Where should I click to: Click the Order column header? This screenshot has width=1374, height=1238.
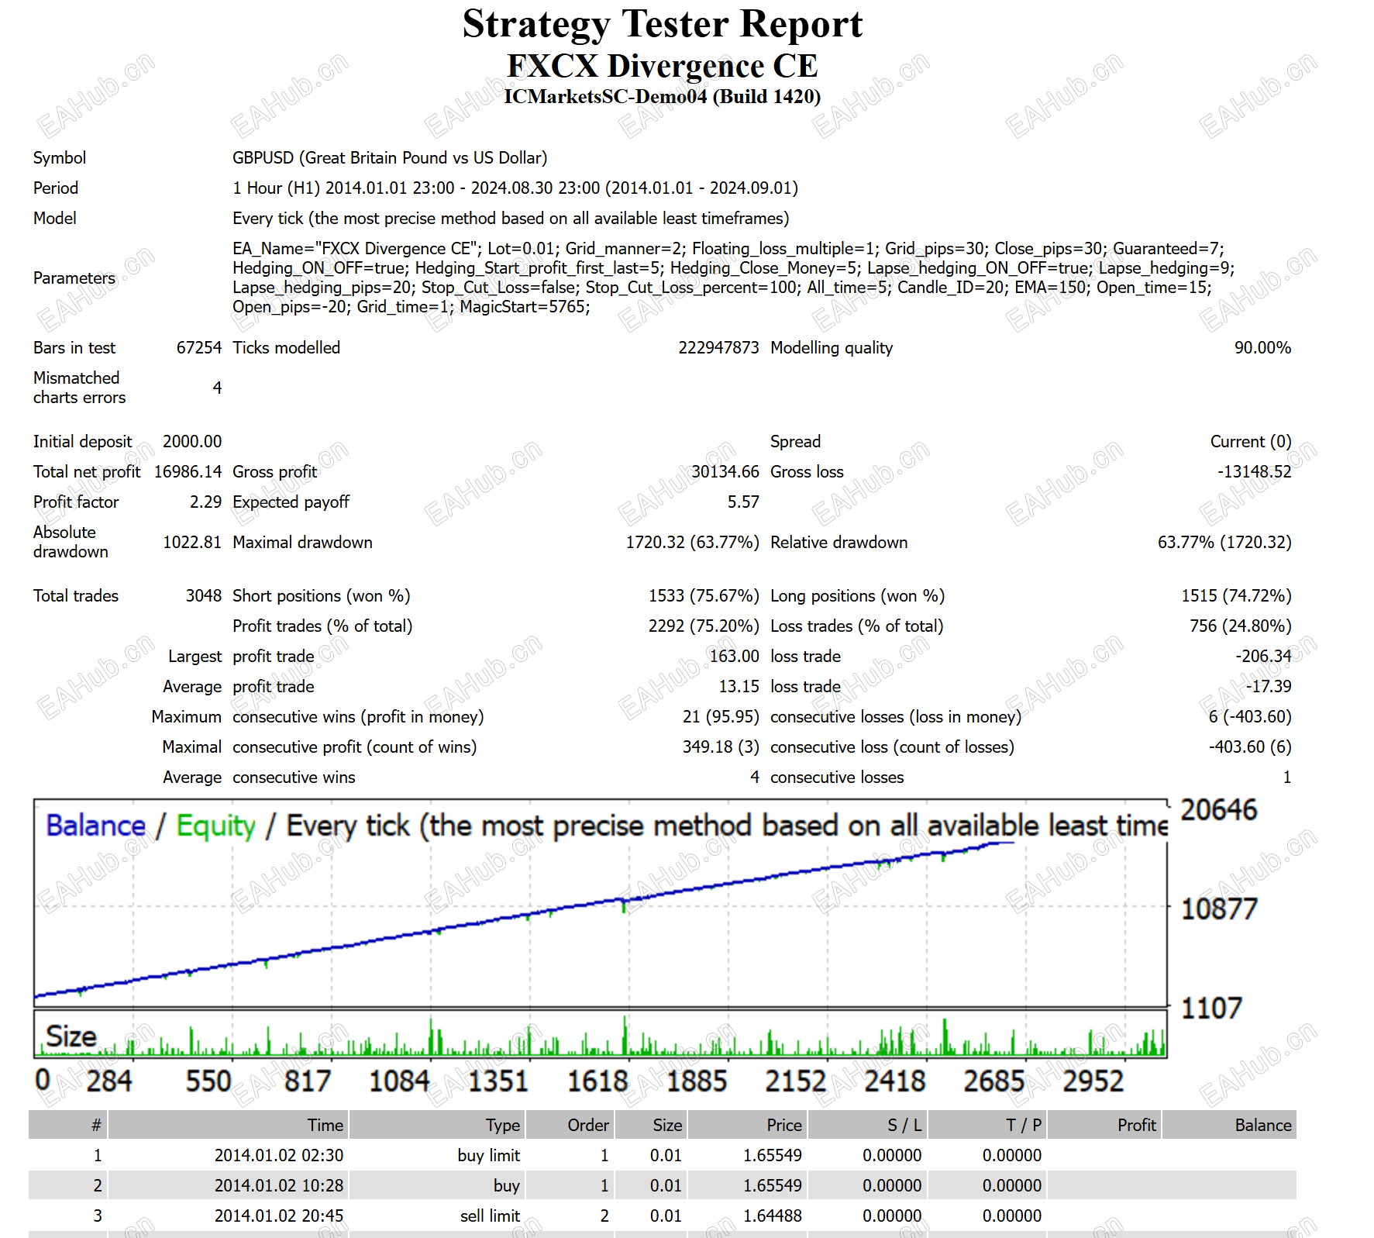coord(570,1125)
